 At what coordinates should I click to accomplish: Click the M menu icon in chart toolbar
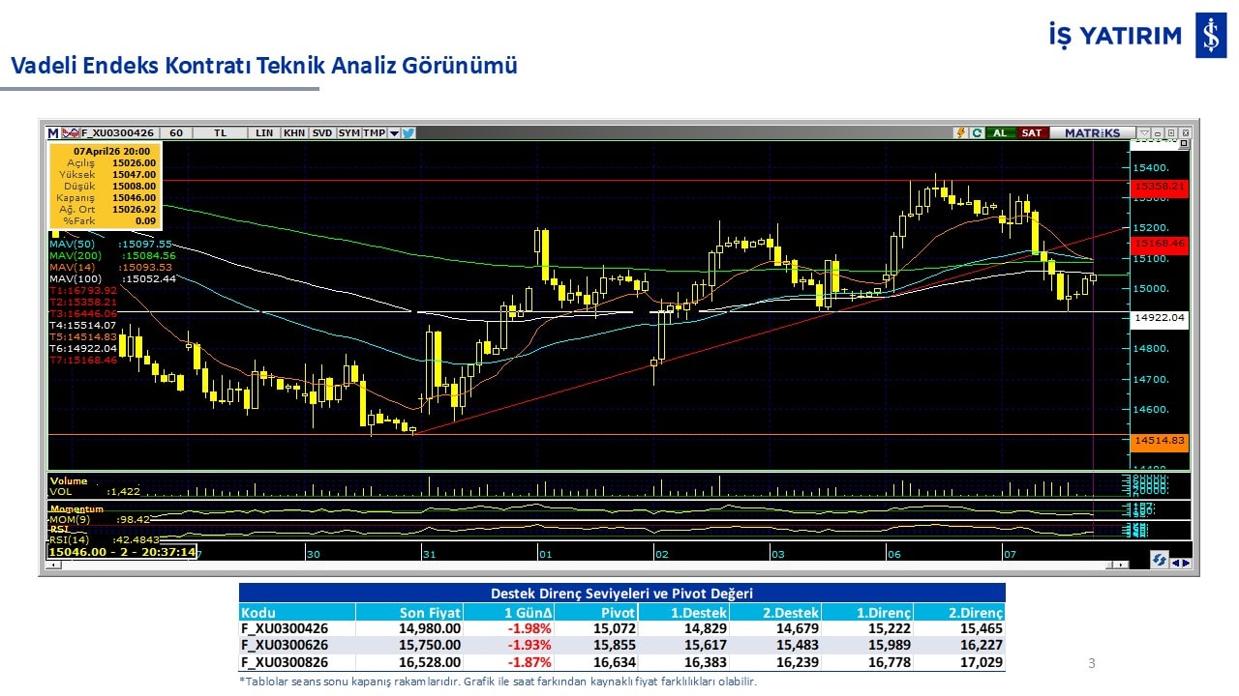(53, 132)
